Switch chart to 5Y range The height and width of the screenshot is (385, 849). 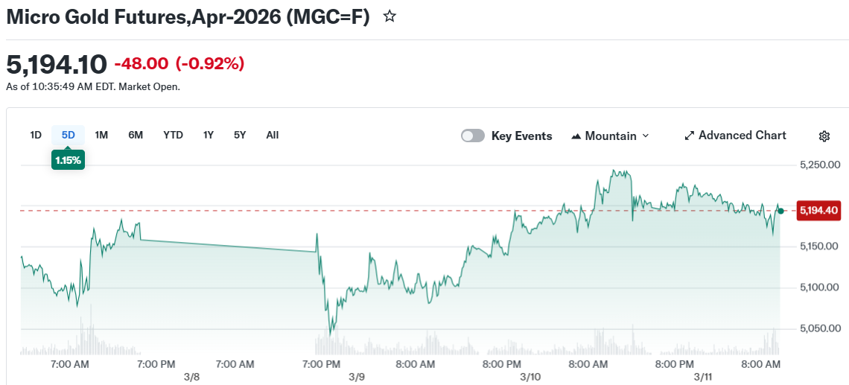tap(240, 135)
